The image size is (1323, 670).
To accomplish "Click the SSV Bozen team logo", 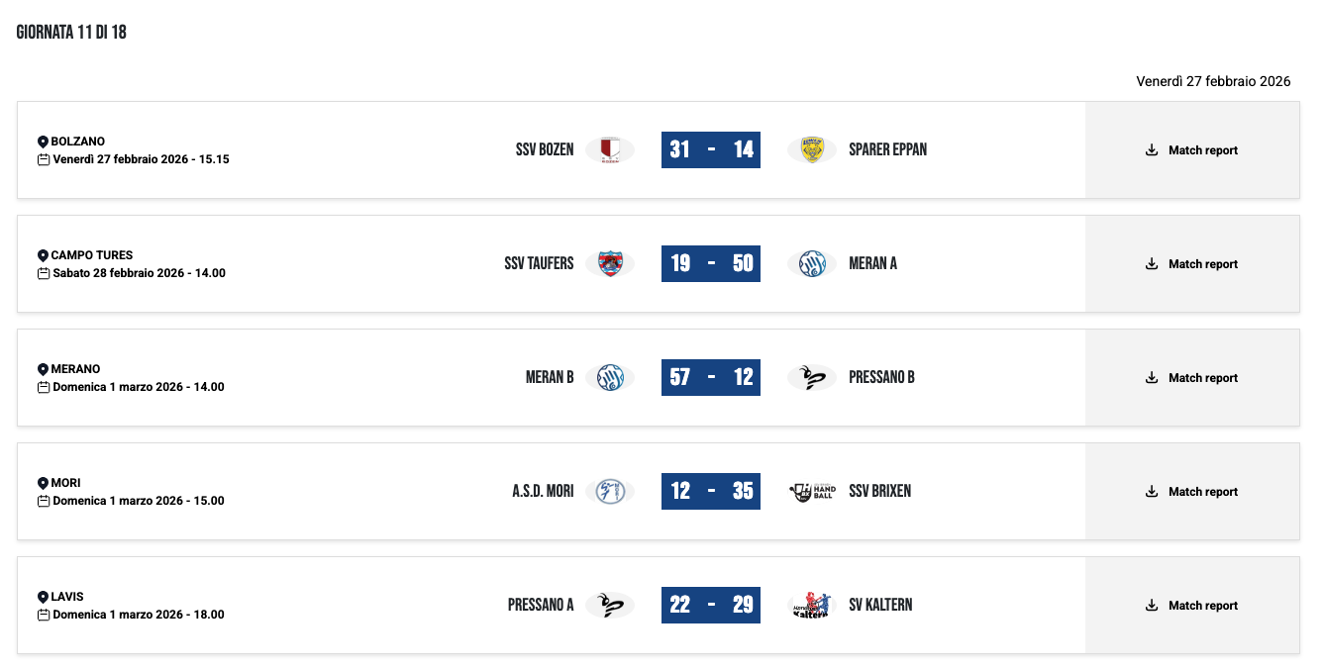I will [x=610, y=150].
